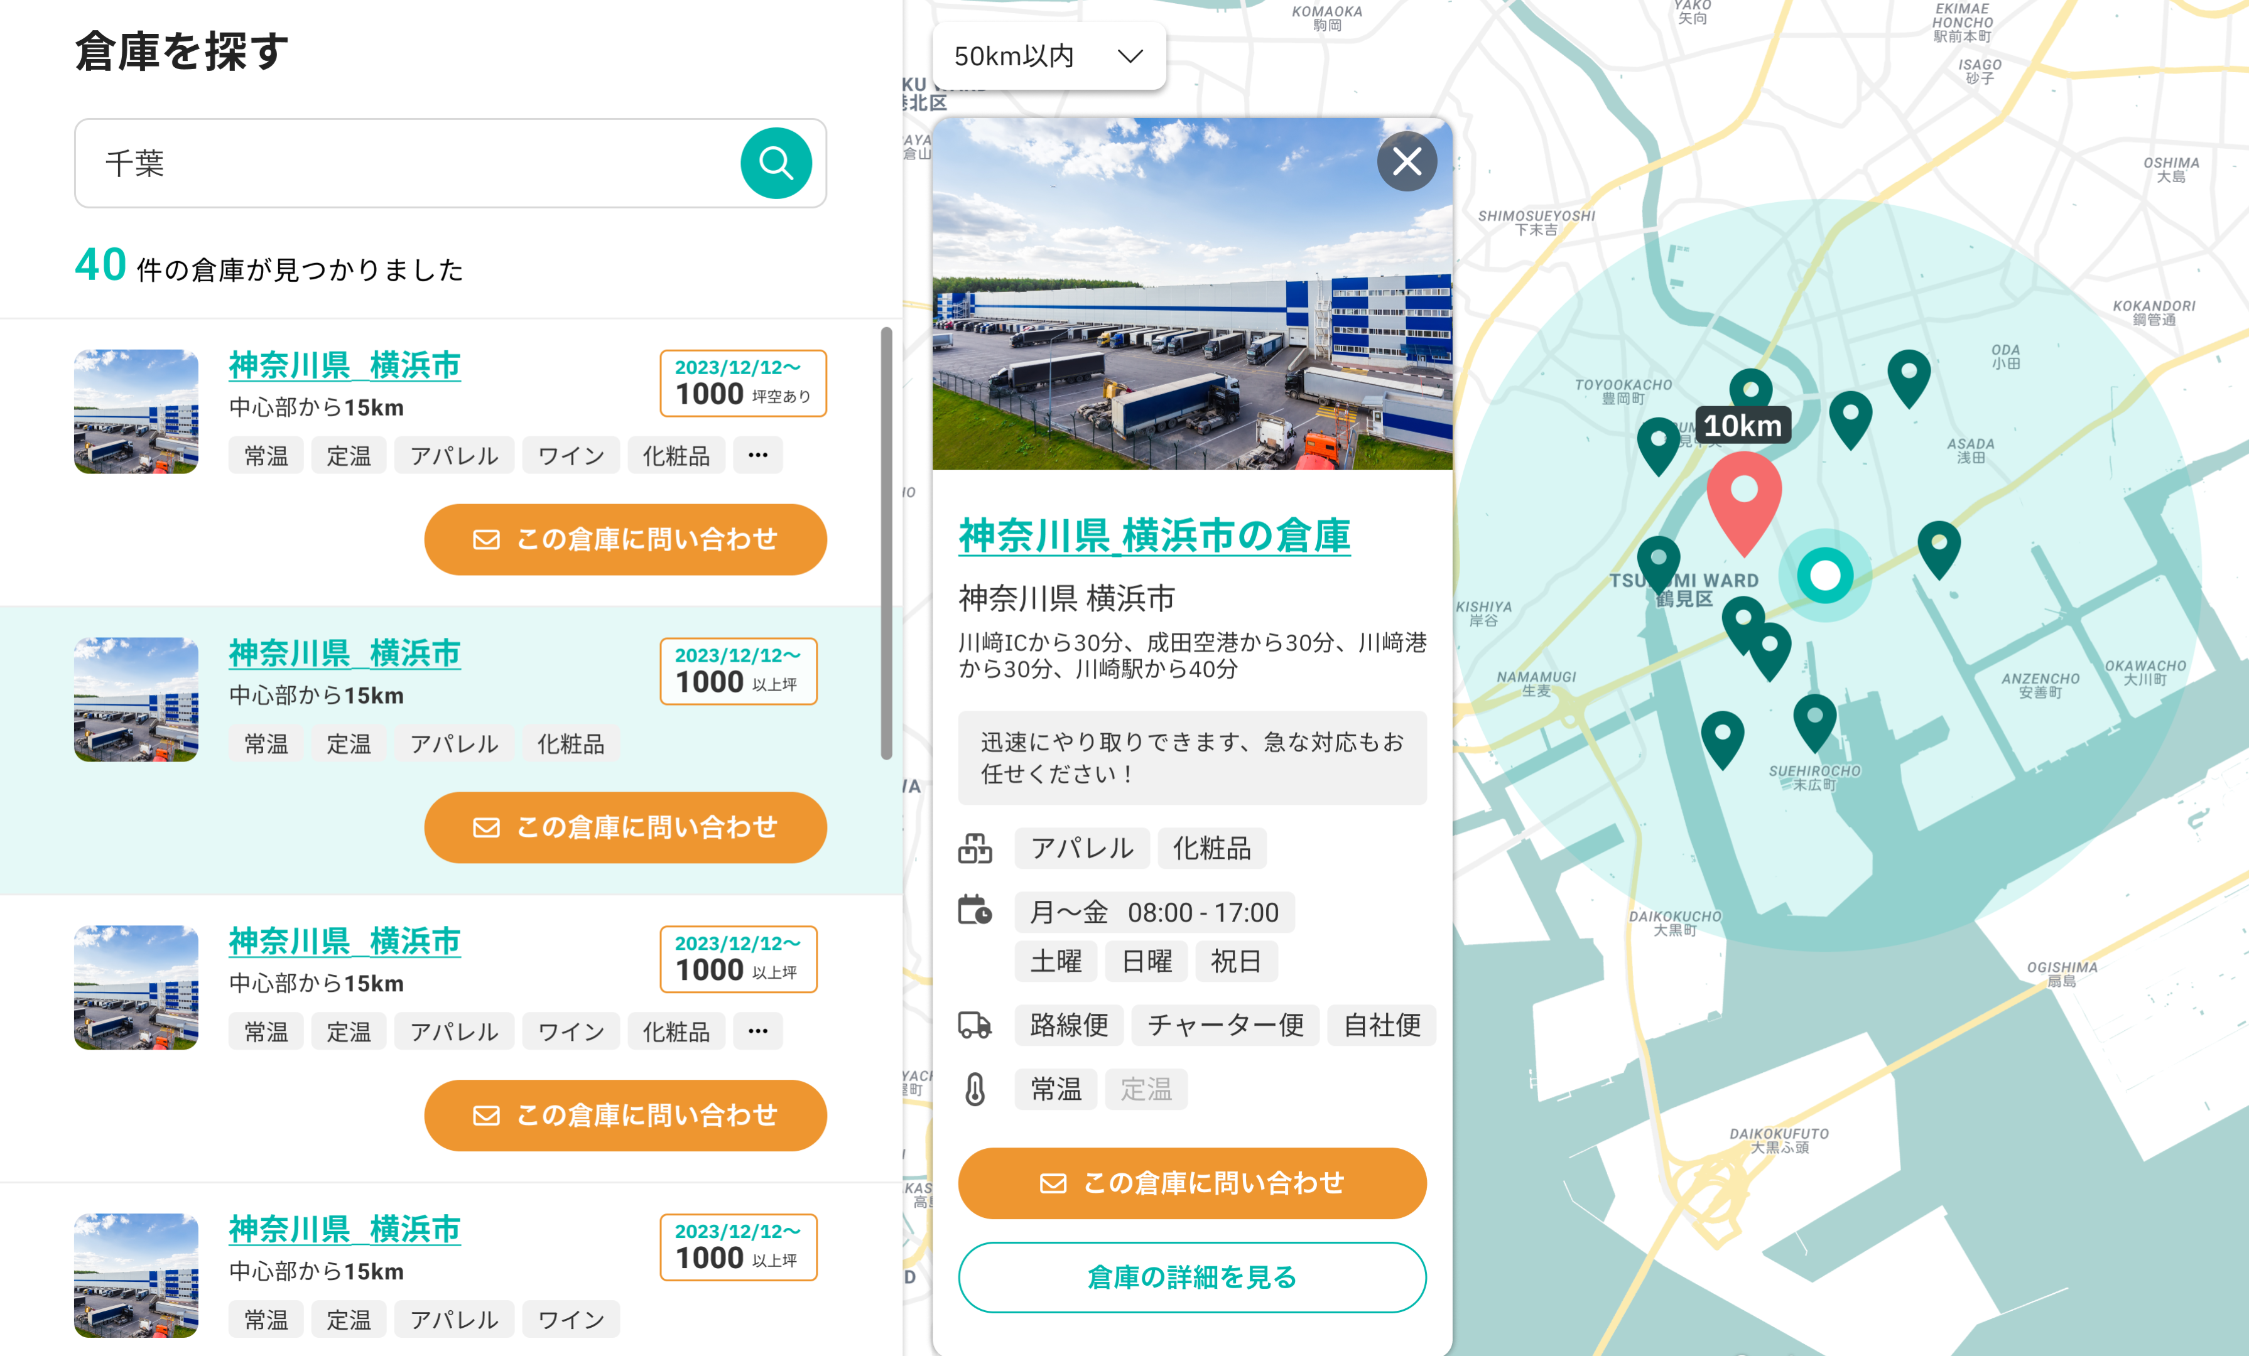Open fourth card's 神奈川県_横浜市 link

tap(345, 1229)
